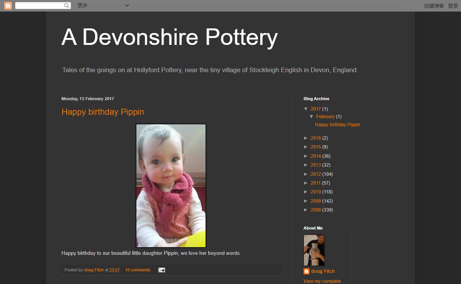Screen dimensions: 461x284
Task: Click the email post envelope icon
Action: click(161, 270)
